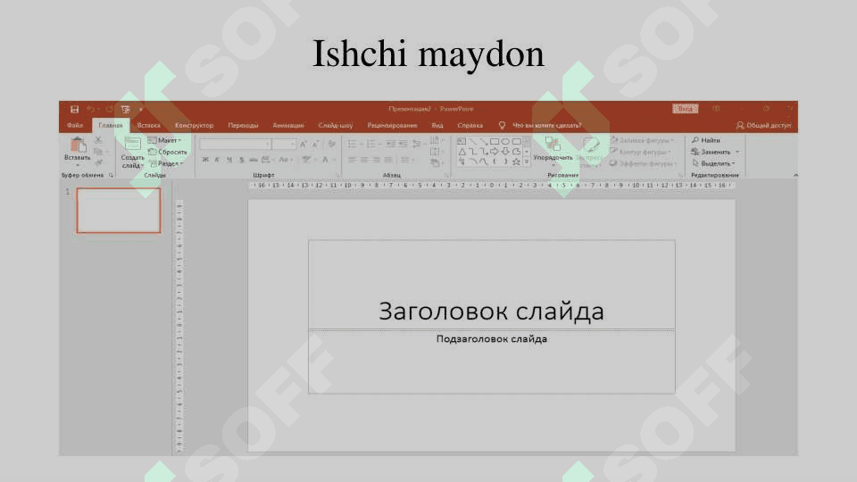Toggle italic К formatting
The width and height of the screenshot is (857, 482).
pos(217,160)
